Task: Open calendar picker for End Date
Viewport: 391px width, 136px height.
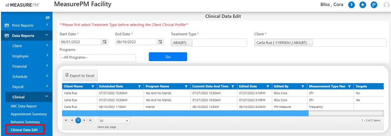Action: (160, 42)
